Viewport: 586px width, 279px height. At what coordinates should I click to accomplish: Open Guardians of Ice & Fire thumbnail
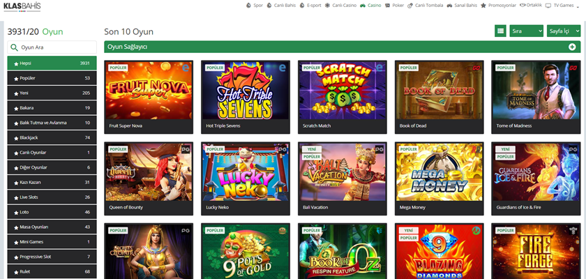[536, 172]
